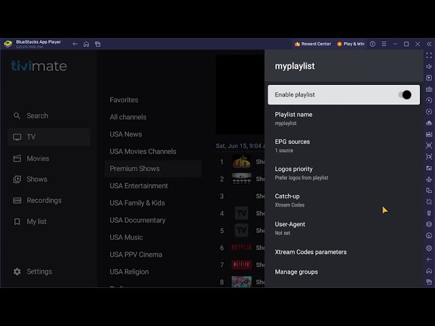Click back arrow in BlueStacks side toolbar
The image size is (435, 326).
(x=429, y=259)
